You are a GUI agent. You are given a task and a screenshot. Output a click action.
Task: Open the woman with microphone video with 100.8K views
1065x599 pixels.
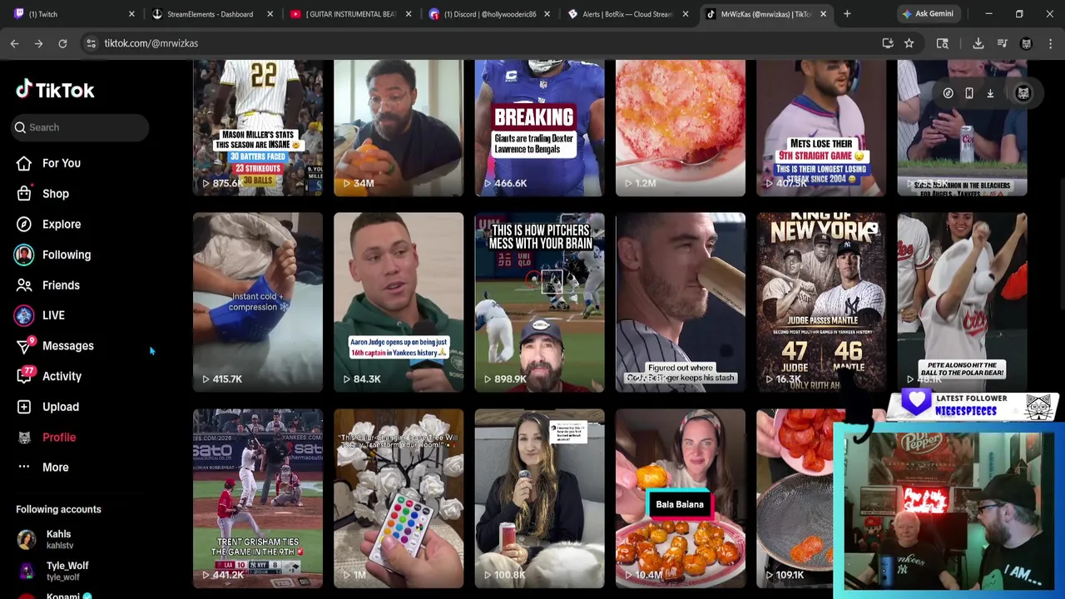pos(539,498)
